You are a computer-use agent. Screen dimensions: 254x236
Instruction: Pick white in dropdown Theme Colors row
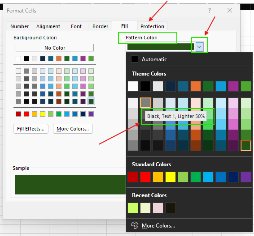(133, 86)
